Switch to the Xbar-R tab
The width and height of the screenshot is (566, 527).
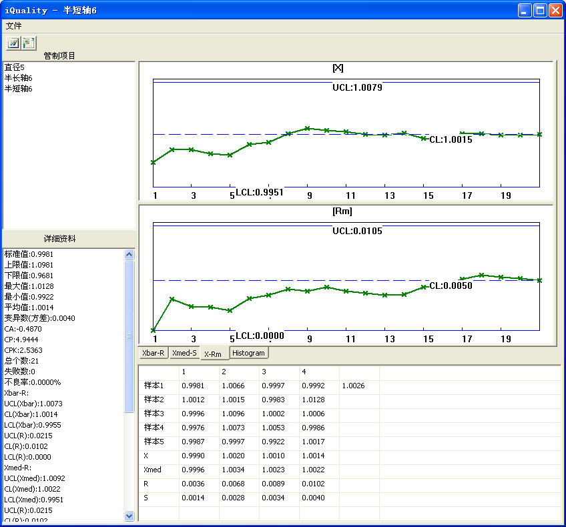153,353
